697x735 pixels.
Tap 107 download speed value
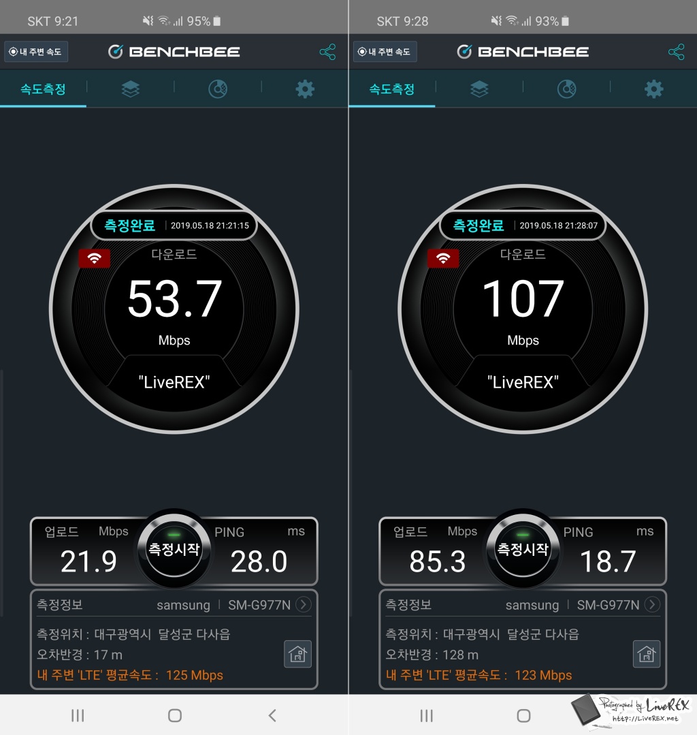(523, 298)
